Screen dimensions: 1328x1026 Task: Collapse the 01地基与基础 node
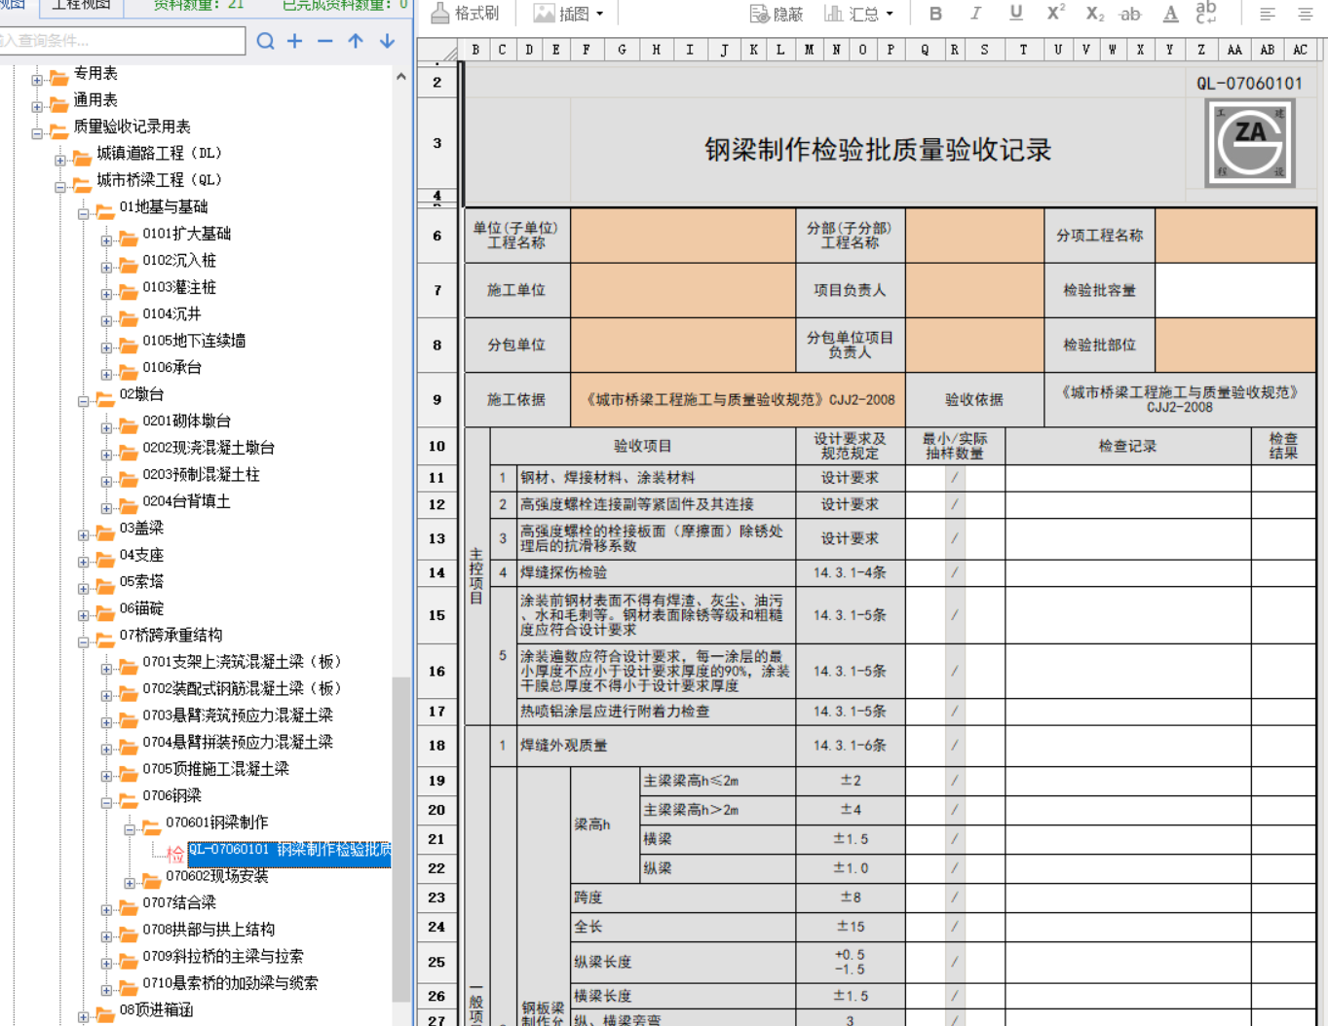[x=84, y=213]
